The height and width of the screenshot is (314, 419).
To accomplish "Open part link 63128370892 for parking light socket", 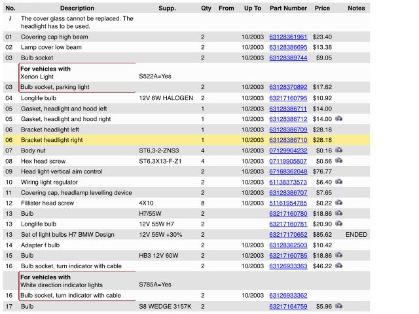I will point(288,87).
